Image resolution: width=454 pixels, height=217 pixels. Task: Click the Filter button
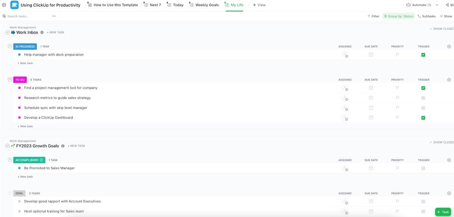coord(373,16)
